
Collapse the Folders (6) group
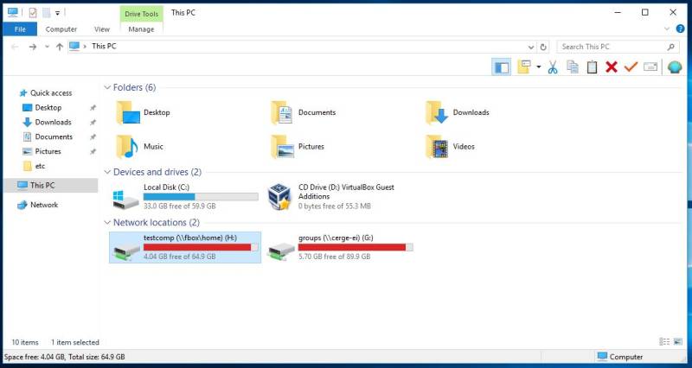coord(107,87)
